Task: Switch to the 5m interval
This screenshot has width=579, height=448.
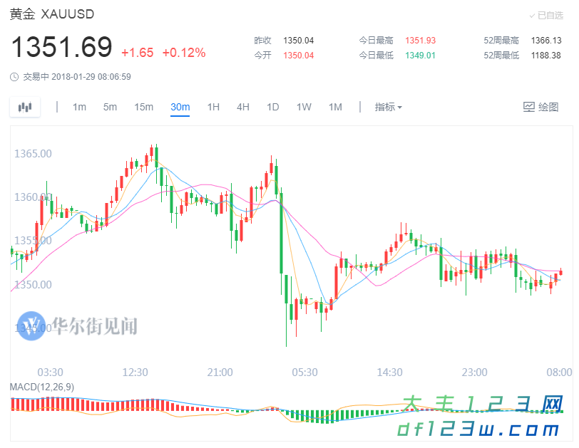Action: (110, 107)
